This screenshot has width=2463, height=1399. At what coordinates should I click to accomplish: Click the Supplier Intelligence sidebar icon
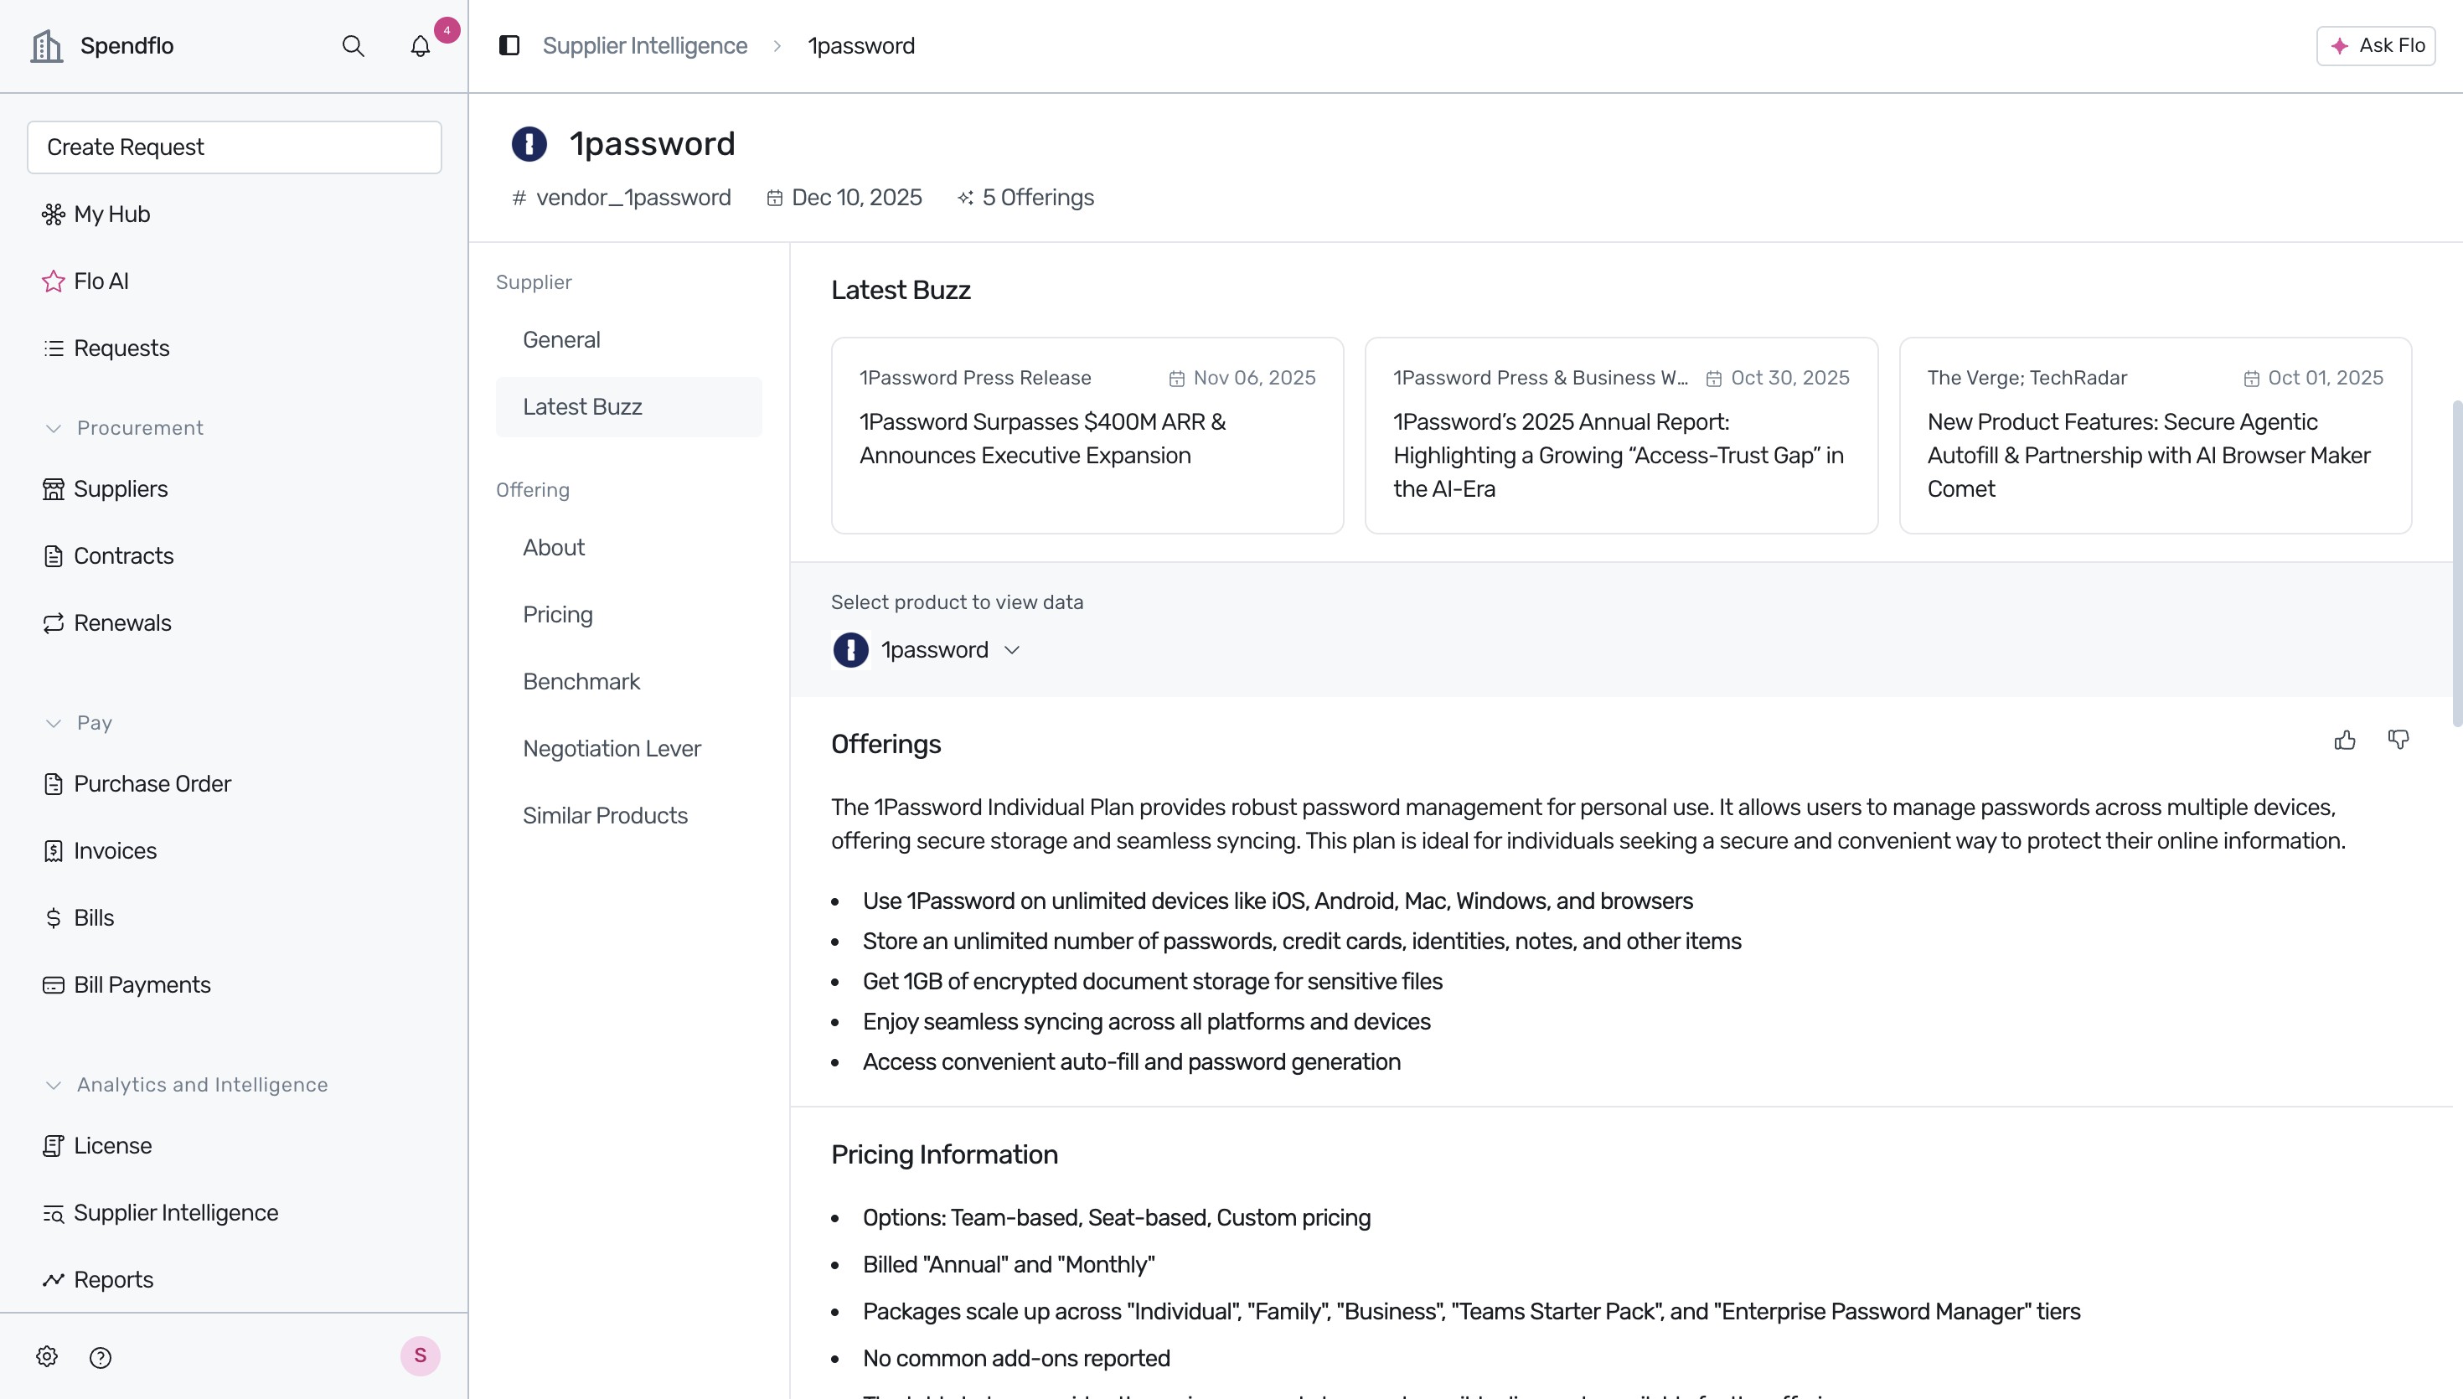[53, 1212]
